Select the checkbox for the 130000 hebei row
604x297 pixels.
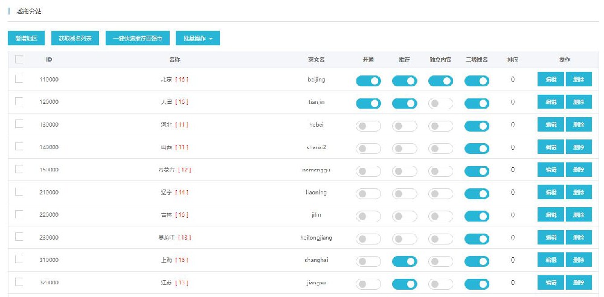(19, 124)
